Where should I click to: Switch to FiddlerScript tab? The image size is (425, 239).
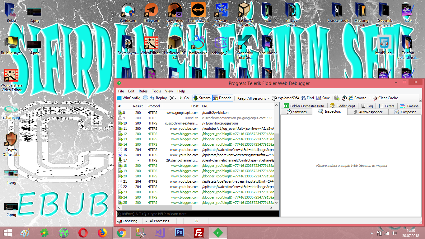click(x=343, y=106)
